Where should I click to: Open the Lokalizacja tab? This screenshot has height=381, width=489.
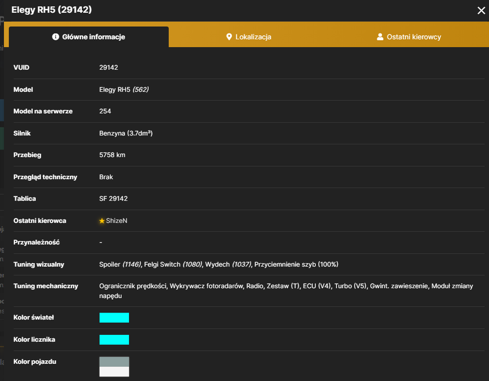click(x=248, y=37)
